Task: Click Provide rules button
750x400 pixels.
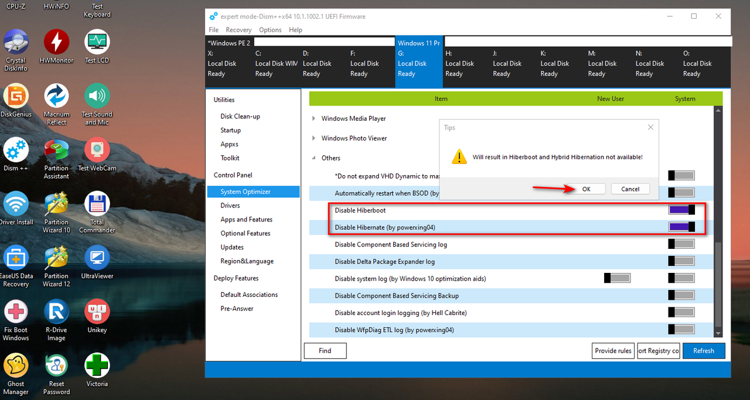Action: [613, 351]
